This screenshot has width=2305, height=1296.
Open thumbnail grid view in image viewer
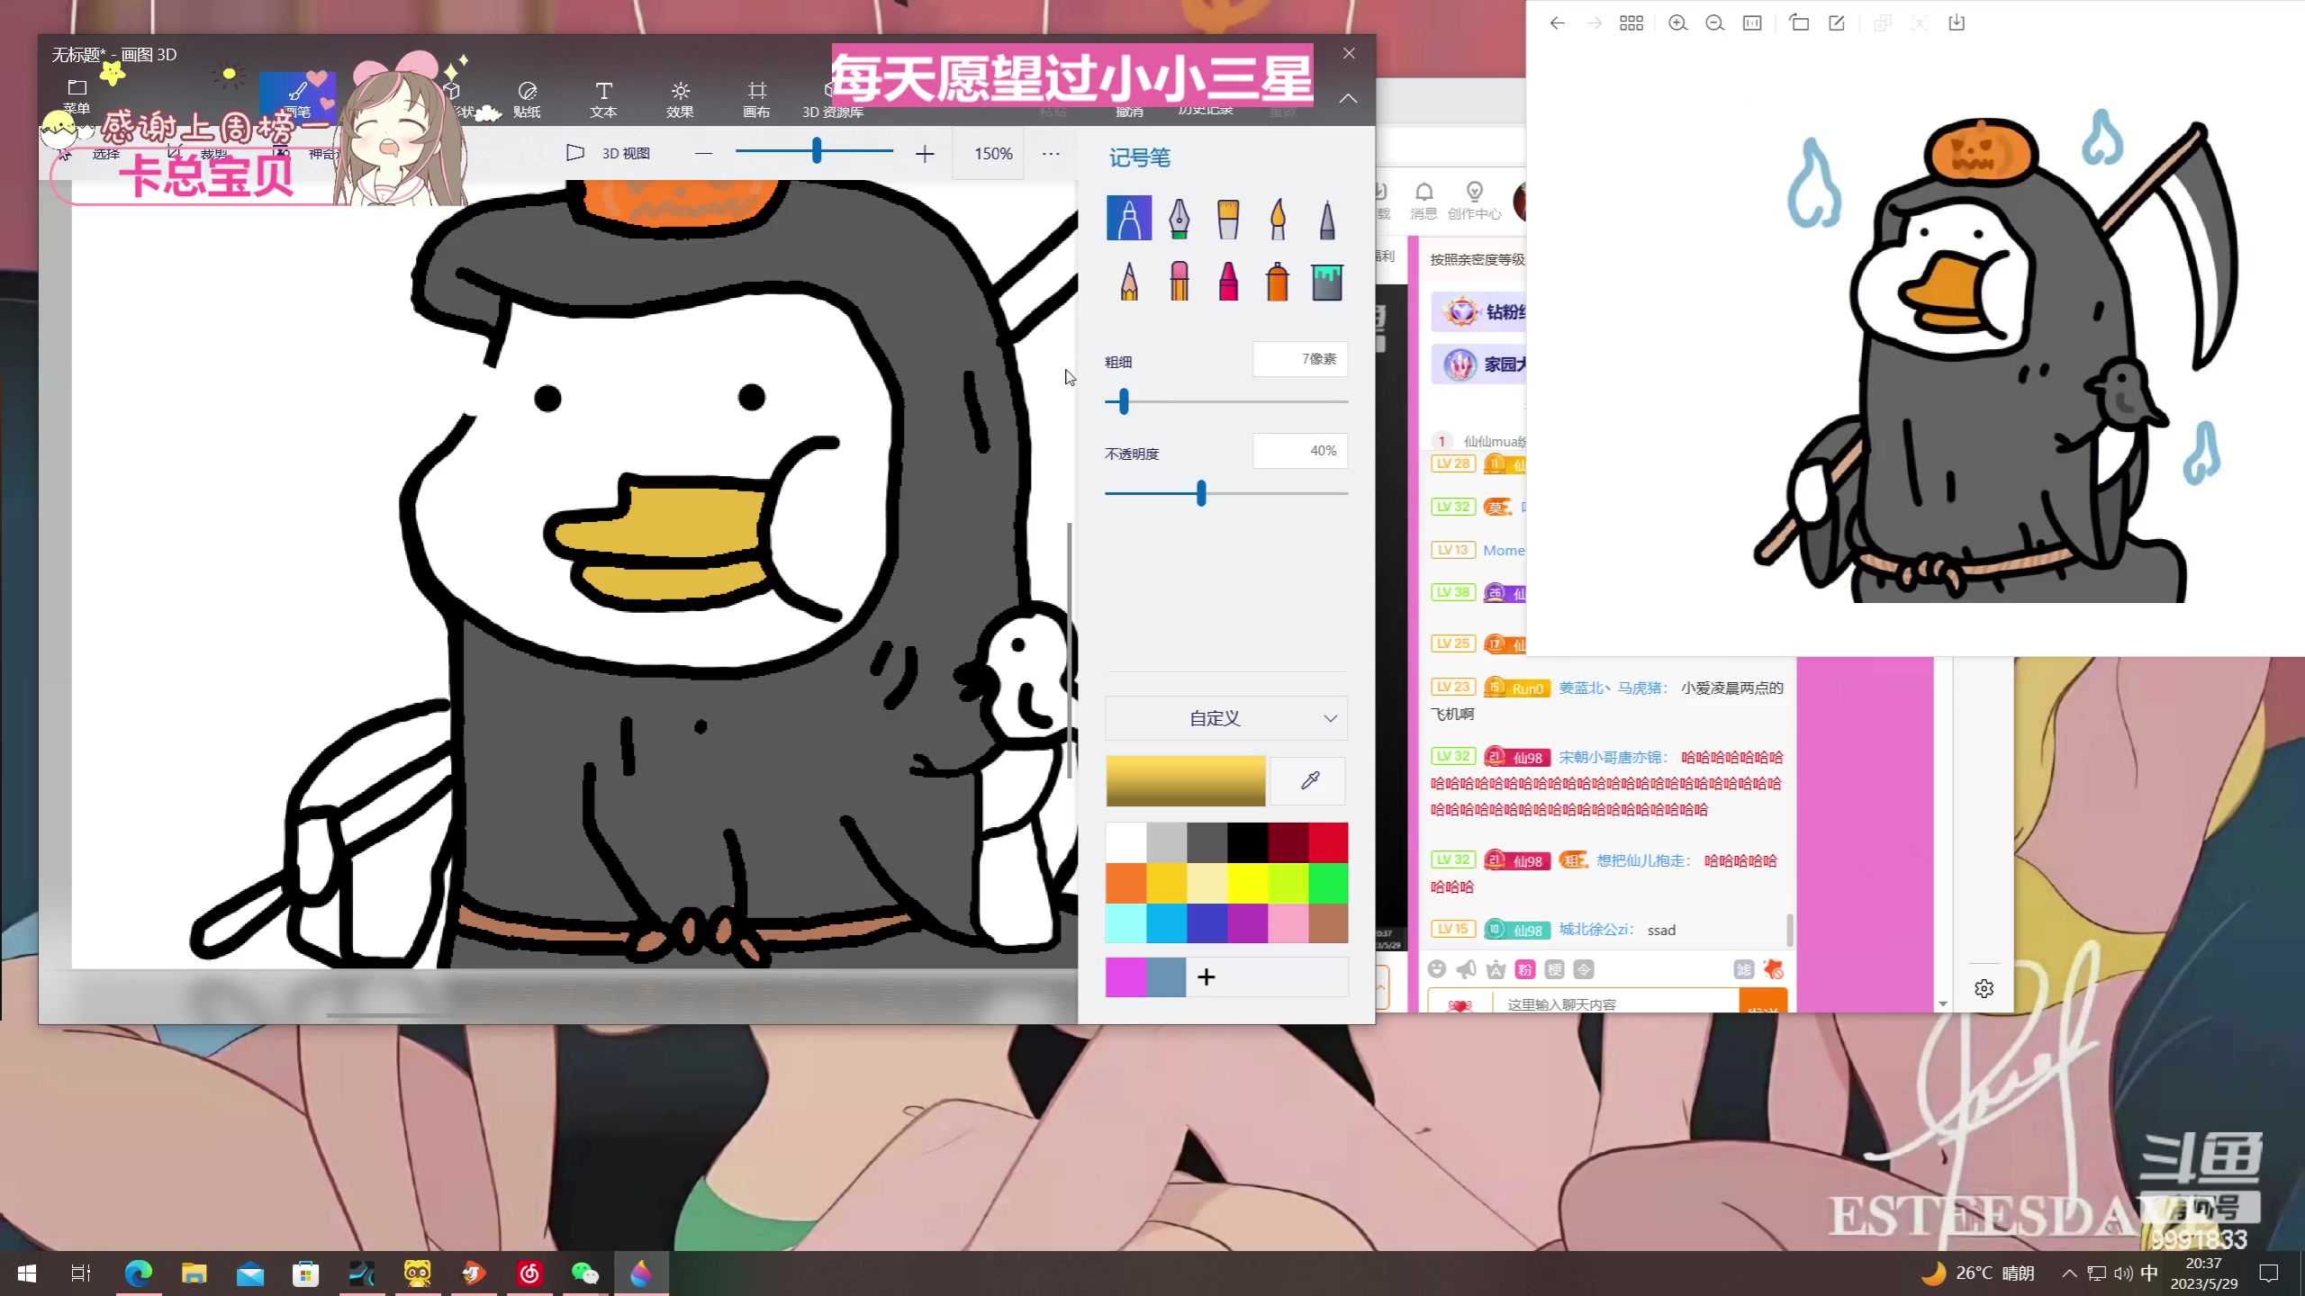pos(1631,23)
